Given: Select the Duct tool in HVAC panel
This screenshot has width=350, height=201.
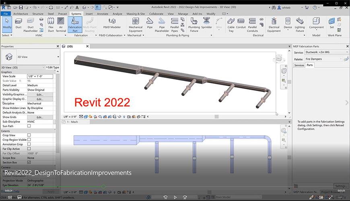Looking at the screenshot, I should click(18, 24).
